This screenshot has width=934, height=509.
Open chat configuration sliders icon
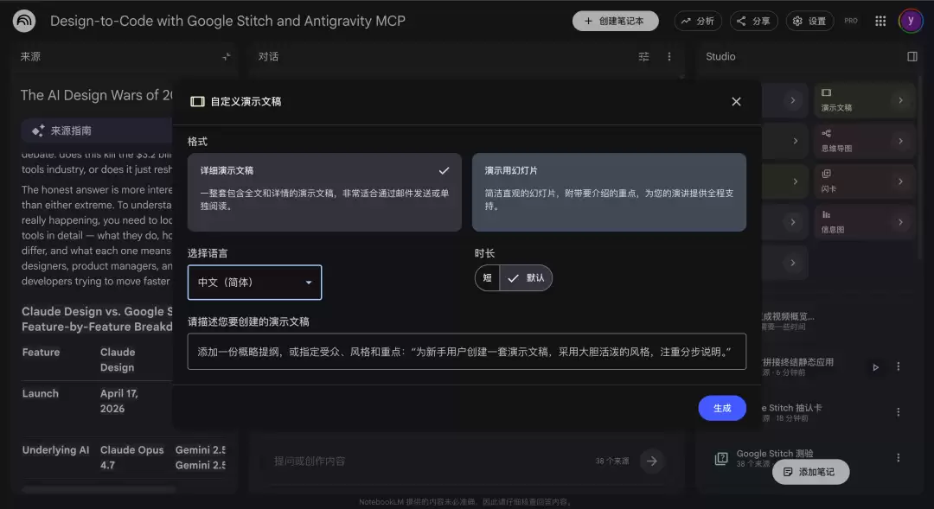[644, 56]
